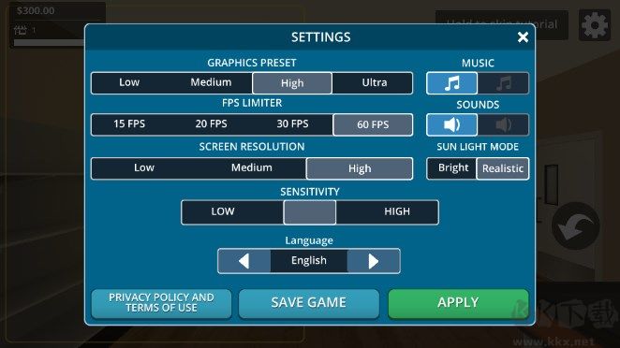
Task: Click the English language field
Action: coord(309,261)
